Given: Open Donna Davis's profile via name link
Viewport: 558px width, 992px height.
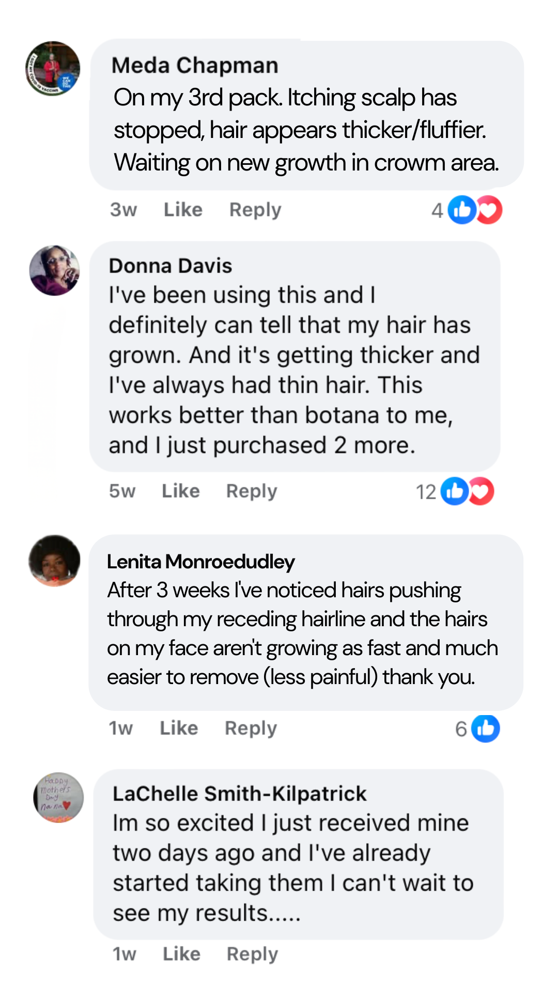Looking at the screenshot, I should pyautogui.click(x=171, y=266).
